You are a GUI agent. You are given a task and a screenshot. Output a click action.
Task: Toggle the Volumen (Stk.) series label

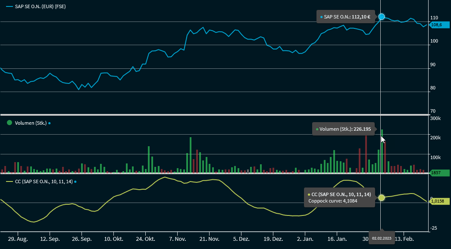[30, 123]
